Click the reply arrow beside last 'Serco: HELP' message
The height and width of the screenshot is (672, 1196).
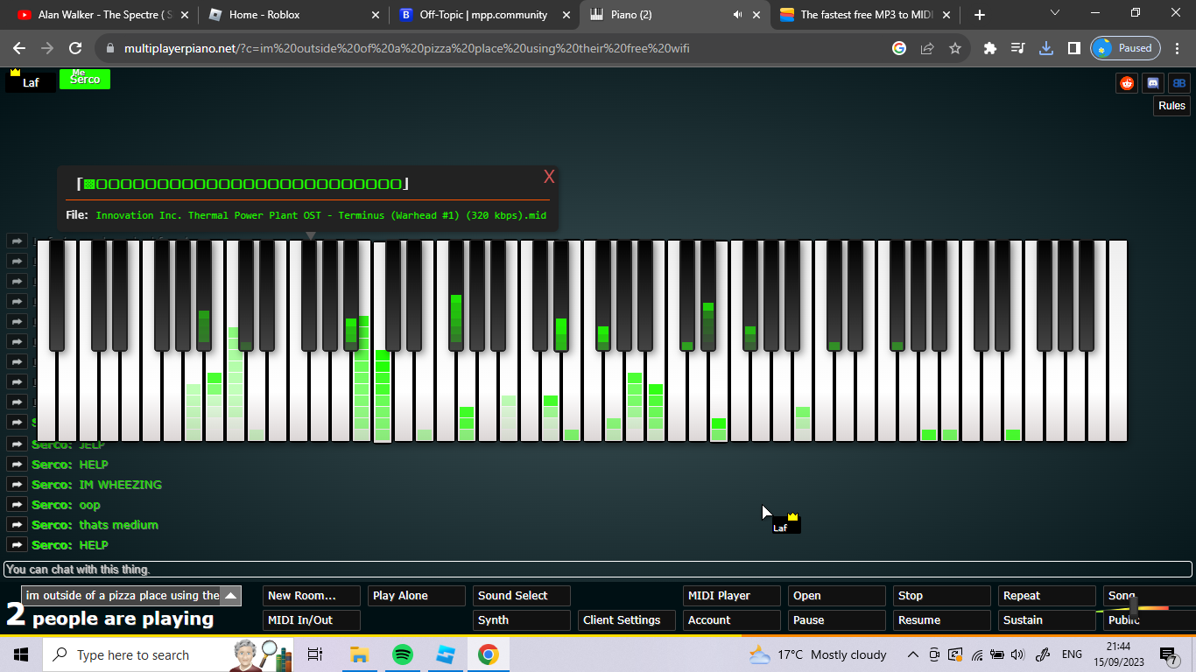[17, 544]
